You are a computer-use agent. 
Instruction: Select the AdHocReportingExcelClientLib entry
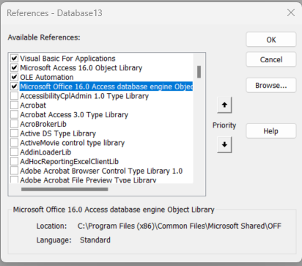coord(70,161)
